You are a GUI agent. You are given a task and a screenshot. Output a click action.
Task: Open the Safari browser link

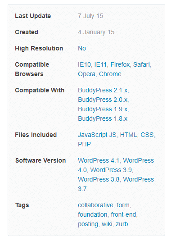[x=141, y=64]
